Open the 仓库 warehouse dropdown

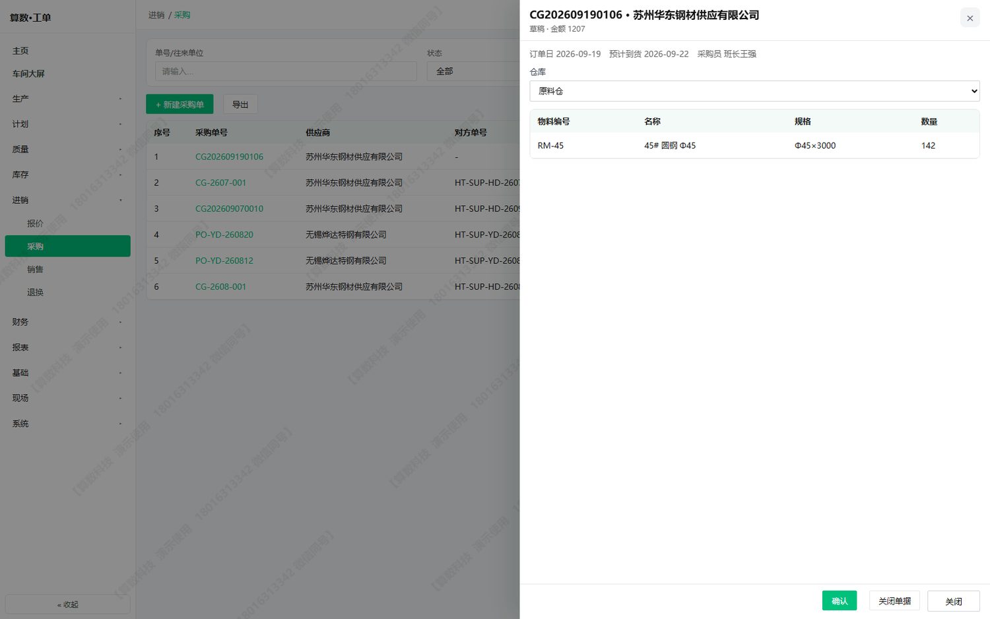pos(754,91)
